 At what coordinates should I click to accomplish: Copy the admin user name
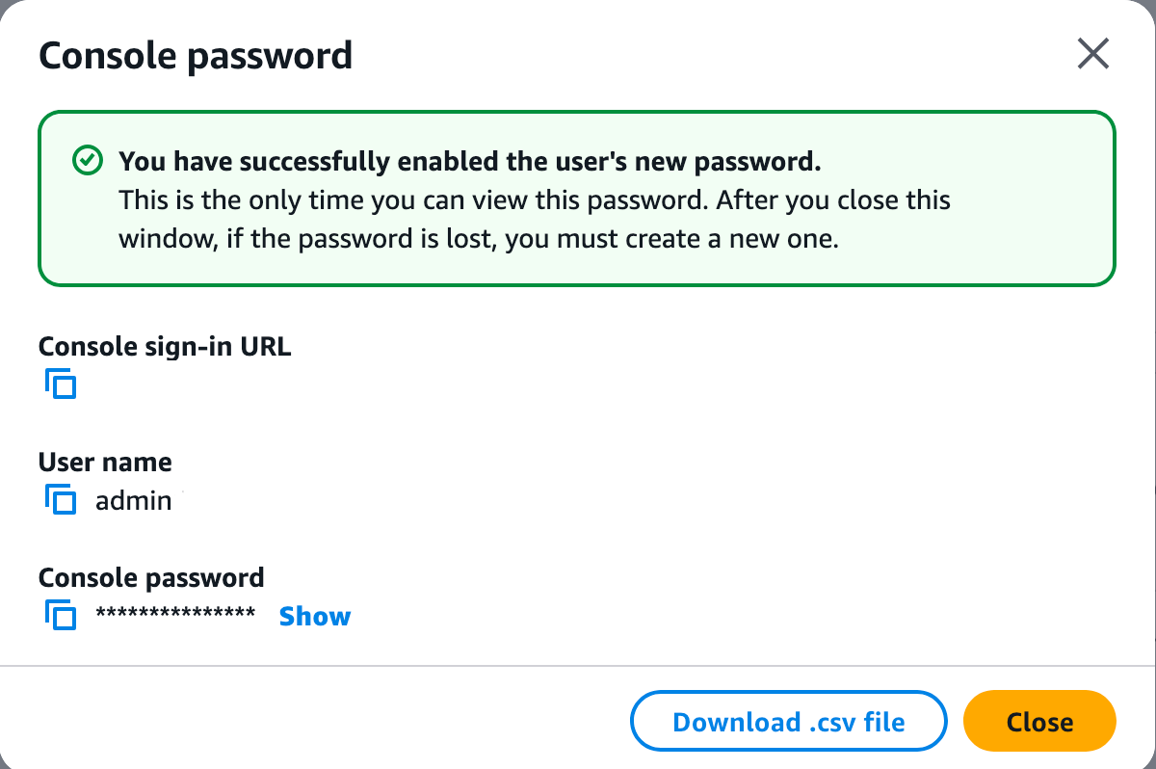[61, 500]
